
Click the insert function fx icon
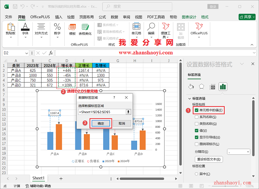click(51, 53)
